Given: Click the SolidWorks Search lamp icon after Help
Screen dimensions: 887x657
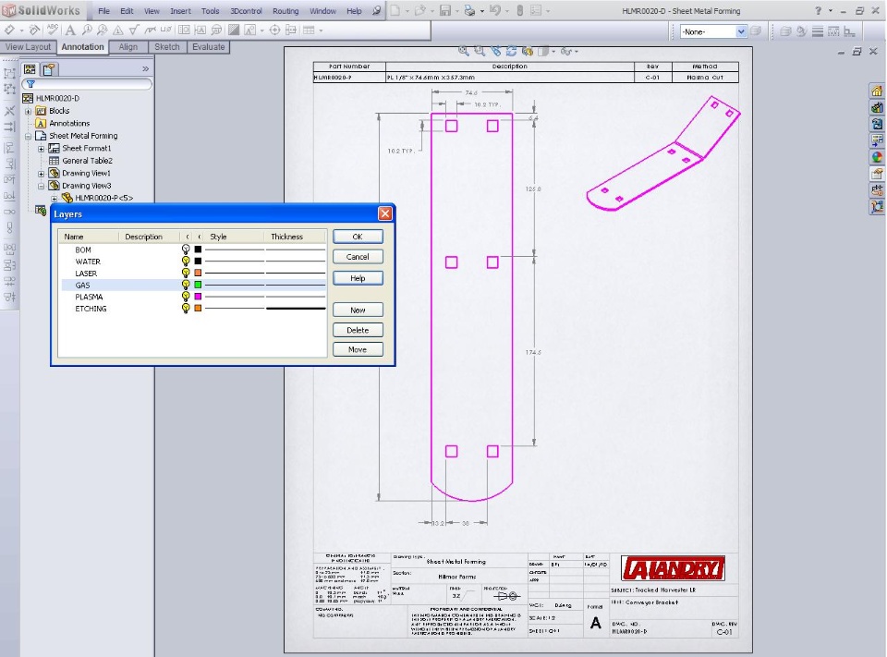Looking at the screenshot, I should click(376, 10).
